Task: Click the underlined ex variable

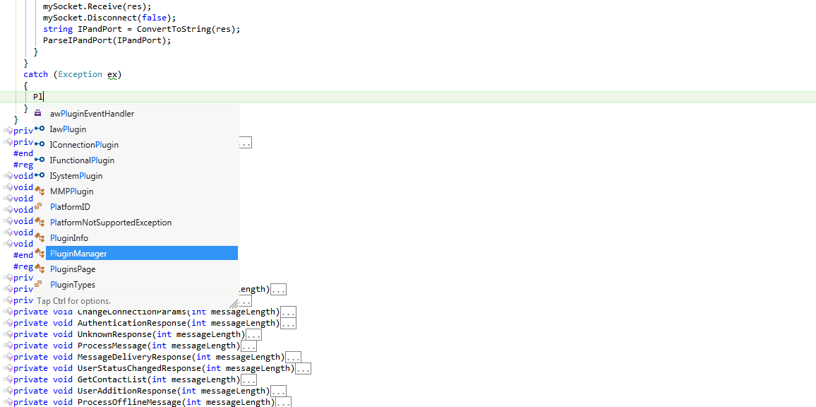Action: click(112, 74)
